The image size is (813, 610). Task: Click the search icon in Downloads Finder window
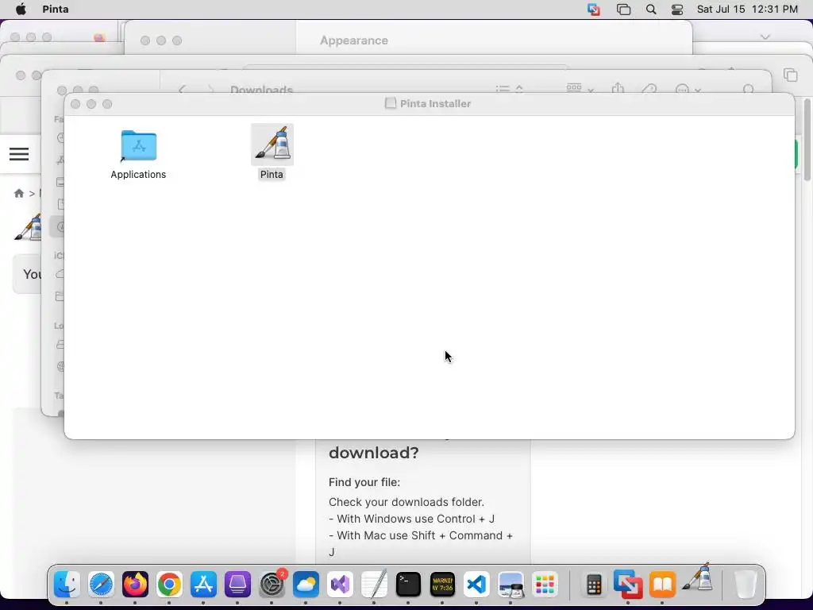pyautogui.click(x=748, y=89)
